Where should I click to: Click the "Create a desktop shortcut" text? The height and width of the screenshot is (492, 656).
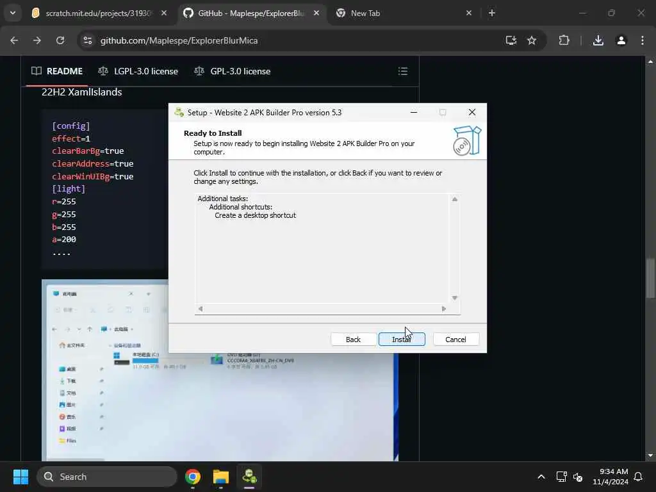tap(255, 215)
